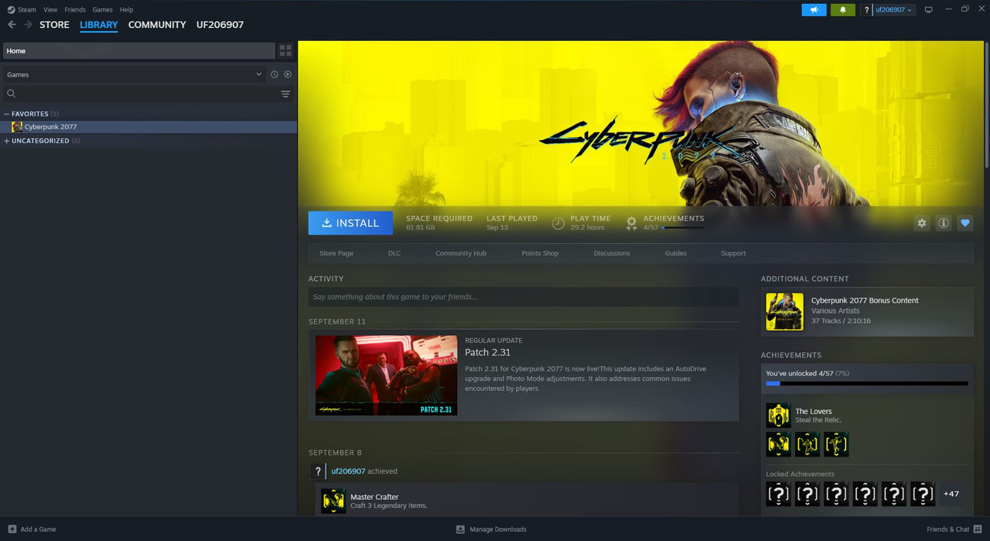Open the Discussions link
The height and width of the screenshot is (541, 990).
pos(612,253)
